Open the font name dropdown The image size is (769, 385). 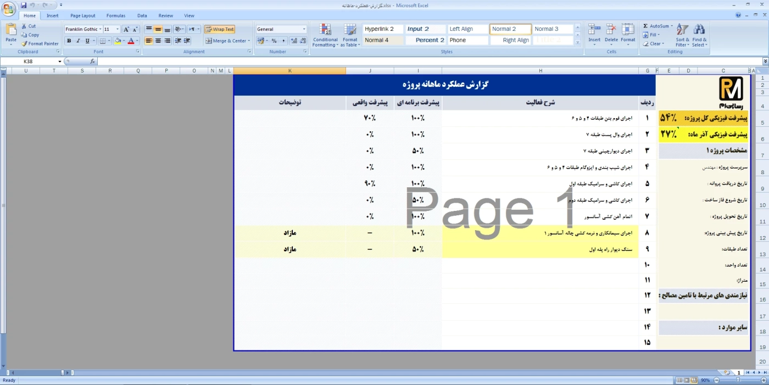click(100, 29)
